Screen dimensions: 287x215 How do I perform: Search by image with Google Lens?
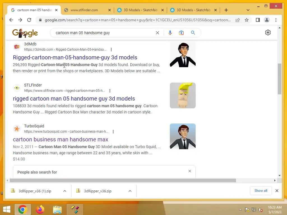click(x=181, y=33)
